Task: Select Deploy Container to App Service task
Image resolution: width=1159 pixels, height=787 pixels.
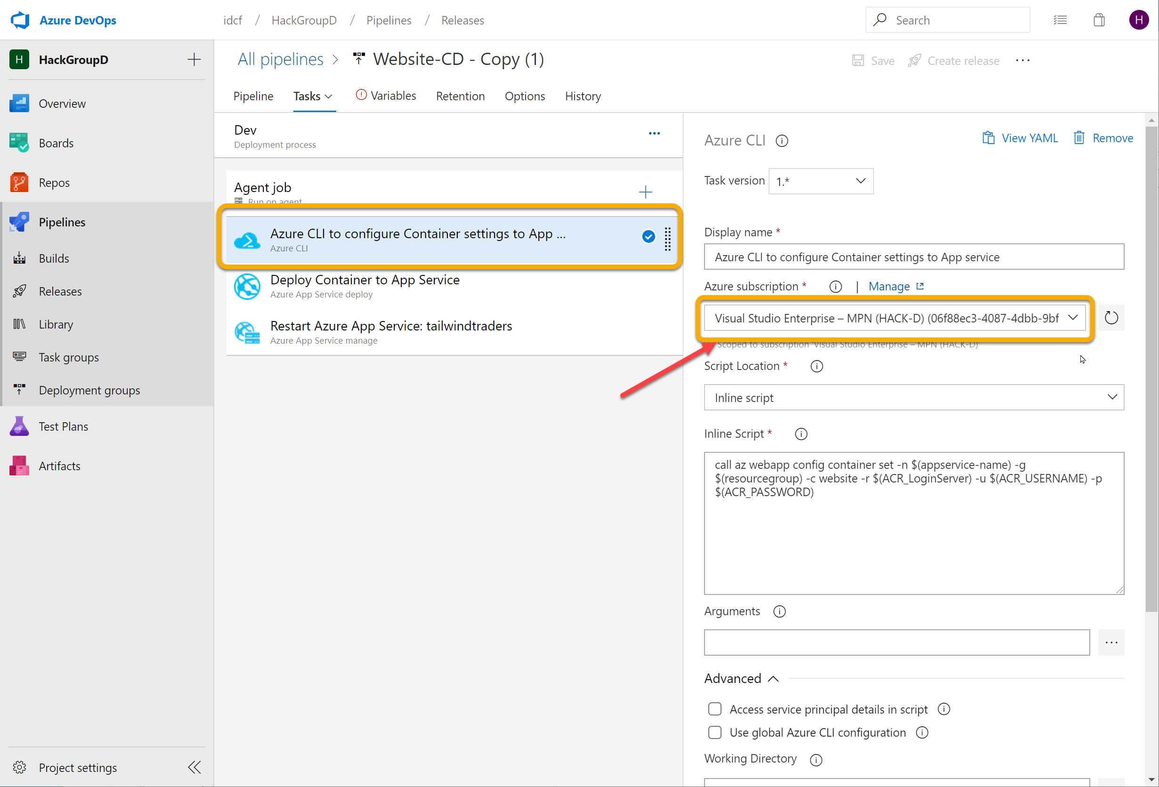Action: pos(454,286)
